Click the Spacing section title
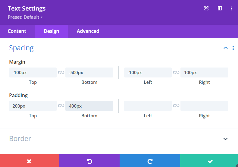The width and height of the screenshot is (238, 167). pyautogui.click(x=21, y=48)
